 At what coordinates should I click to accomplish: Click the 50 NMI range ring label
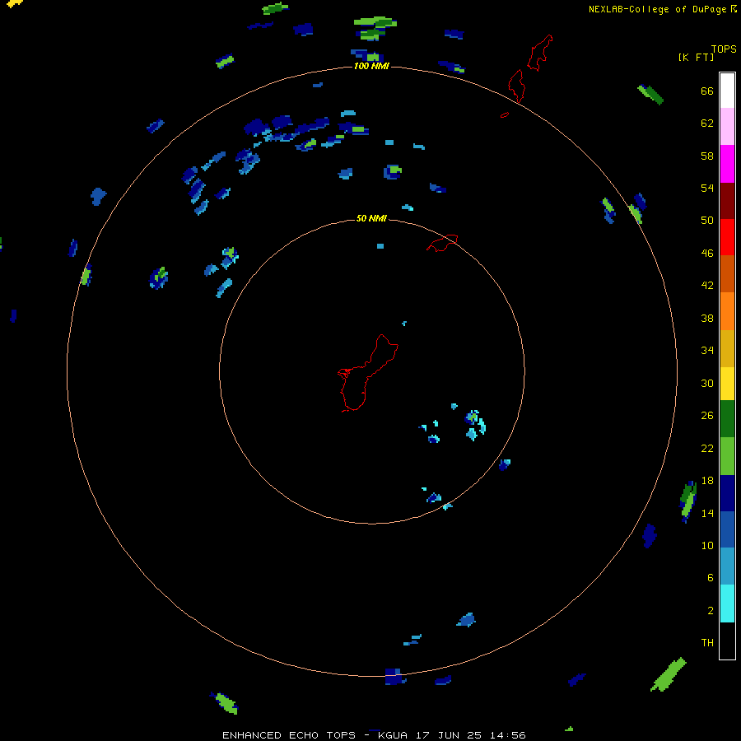point(371,218)
